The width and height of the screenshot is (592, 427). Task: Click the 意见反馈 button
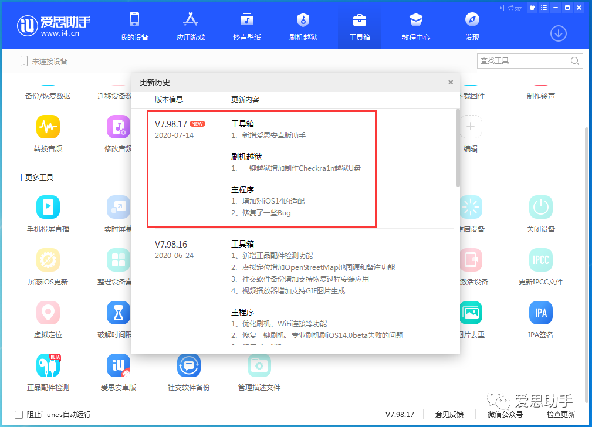coord(449,415)
